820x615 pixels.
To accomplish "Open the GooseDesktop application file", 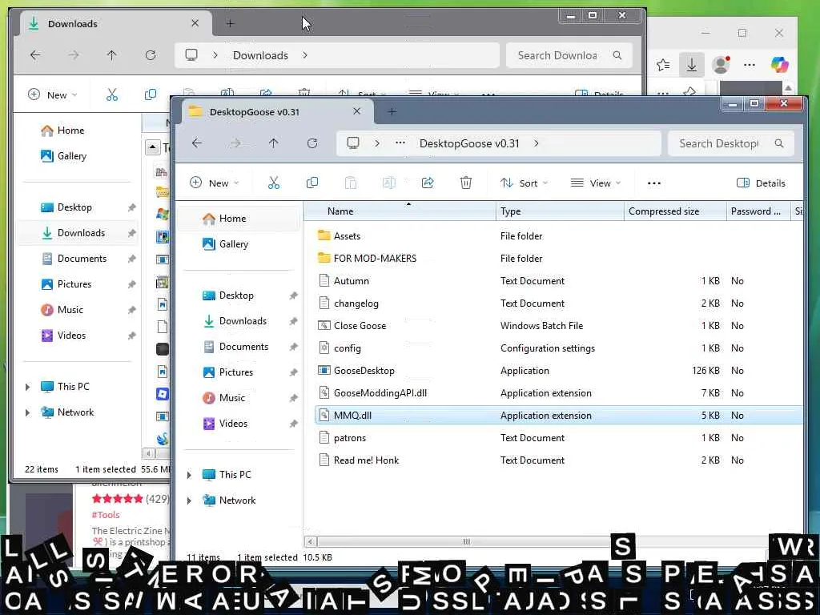I will point(364,370).
